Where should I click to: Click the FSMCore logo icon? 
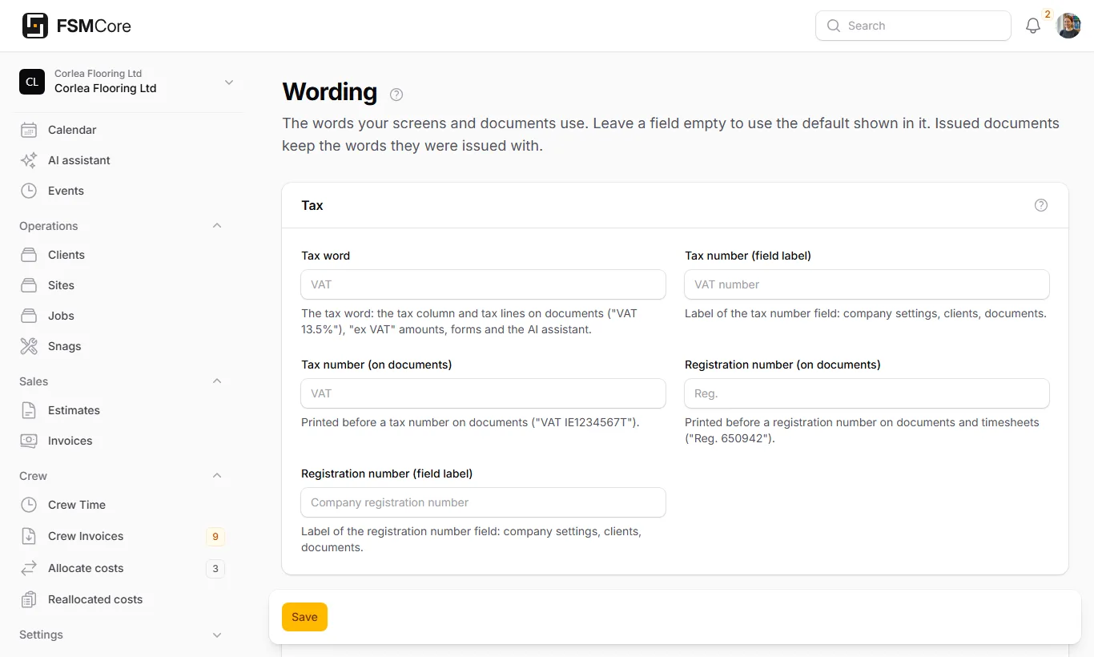pos(34,26)
